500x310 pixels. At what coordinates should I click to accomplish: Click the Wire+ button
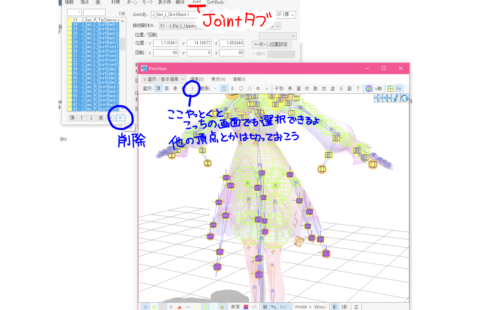(320, 307)
